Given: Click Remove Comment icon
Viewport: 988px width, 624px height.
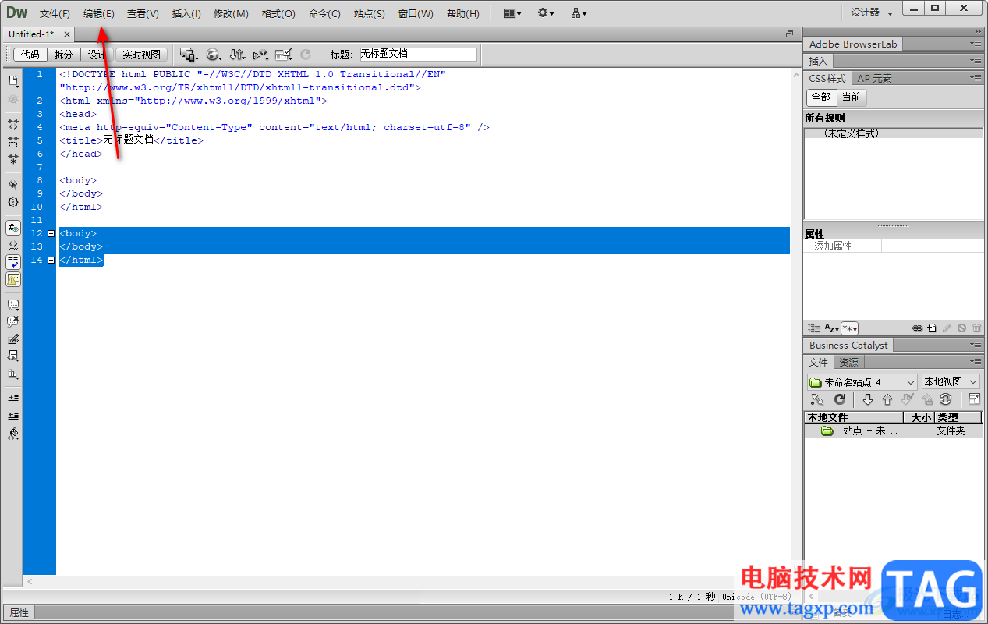Looking at the screenshot, I should (13, 322).
